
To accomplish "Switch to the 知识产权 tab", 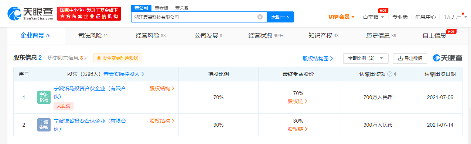I will 323,36.
